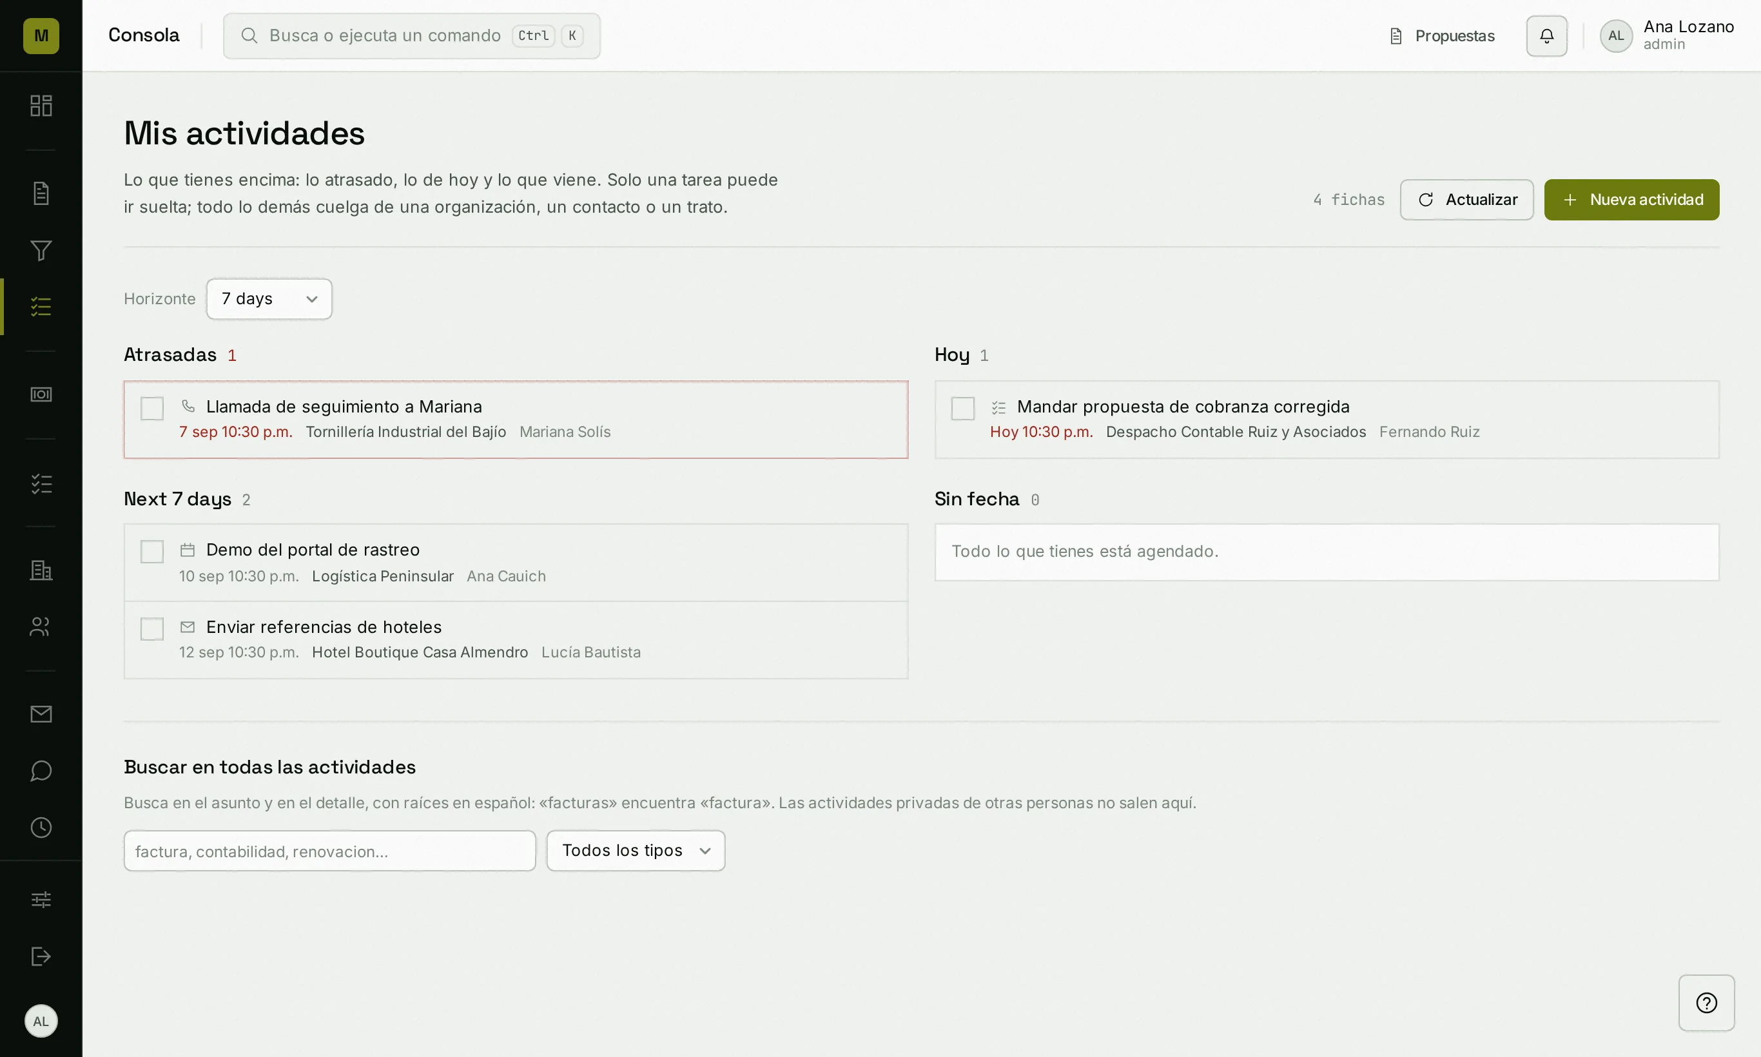Click the Nueva actividad button
Image resolution: width=1761 pixels, height=1057 pixels.
[1631, 199]
